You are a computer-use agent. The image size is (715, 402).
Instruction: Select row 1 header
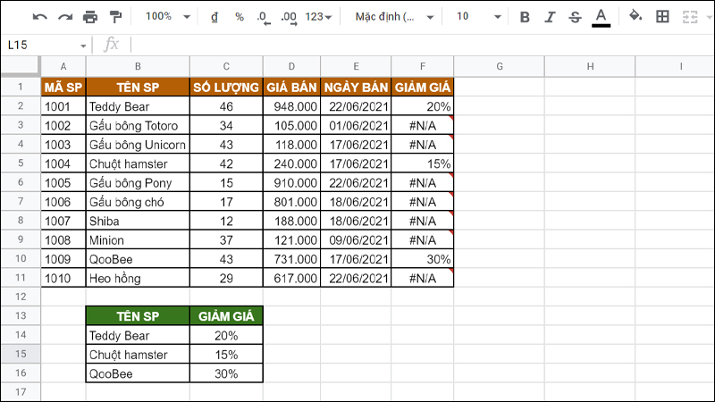tap(21, 87)
